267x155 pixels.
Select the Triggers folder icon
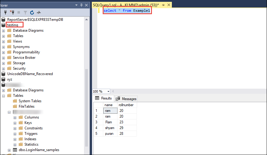(x=21, y=133)
